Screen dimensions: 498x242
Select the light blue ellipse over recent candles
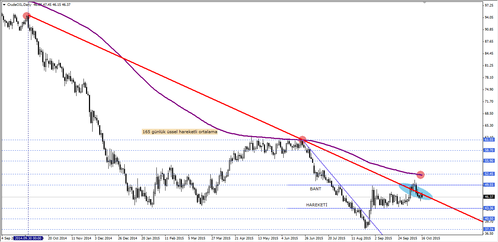click(416, 191)
